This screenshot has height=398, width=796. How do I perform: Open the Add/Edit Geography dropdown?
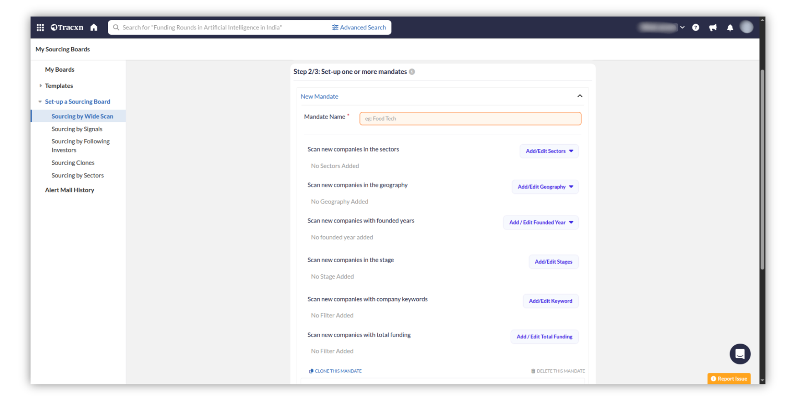click(545, 187)
